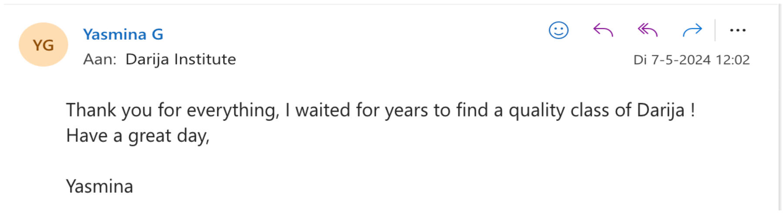This screenshot has width=784, height=215.
Task: Click the YG sender avatar
Action: [43, 45]
